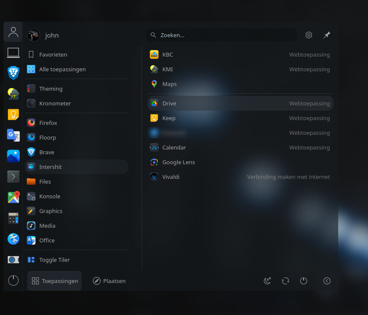Screen dimensions: 368x315
Task: Launch Keep in the app list
Action: click(240, 118)
